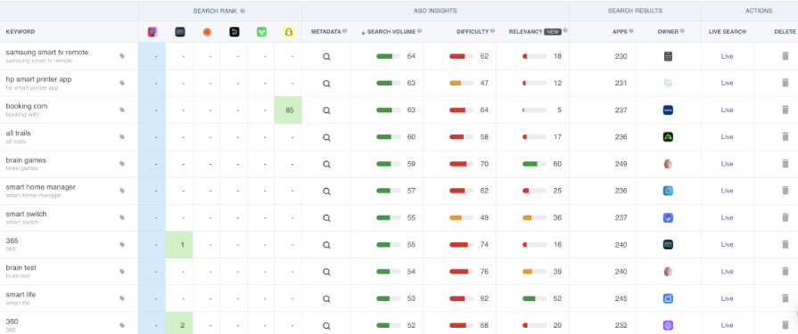Click search volume bar for samsung smart tv remote
This screenshot has width=798, height=334.
coord(389,56)
